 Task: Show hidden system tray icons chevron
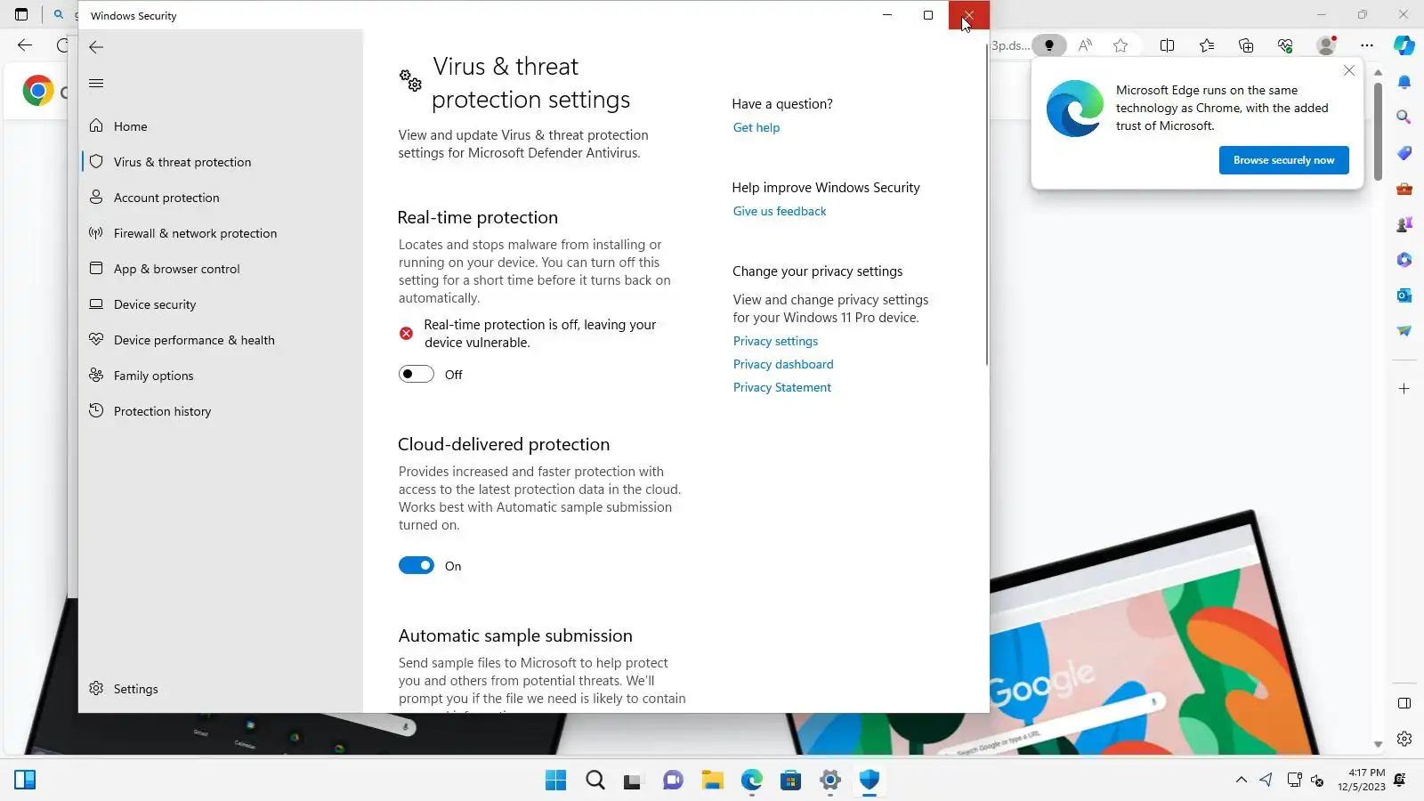[1241, 781]
